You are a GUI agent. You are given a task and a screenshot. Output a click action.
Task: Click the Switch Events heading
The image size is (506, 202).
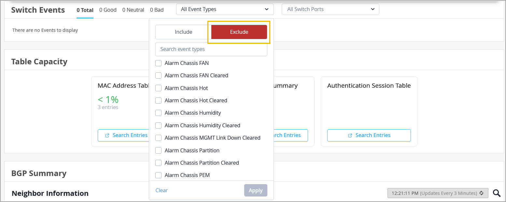[38, 10]
